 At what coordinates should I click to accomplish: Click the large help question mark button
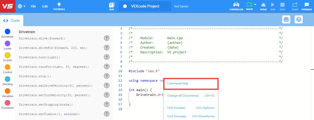point(299,19)
